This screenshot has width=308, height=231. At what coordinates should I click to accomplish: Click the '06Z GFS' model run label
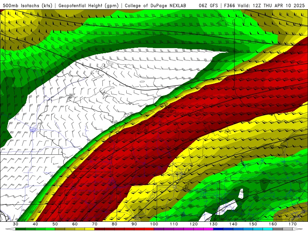click(x=208, y=6)
